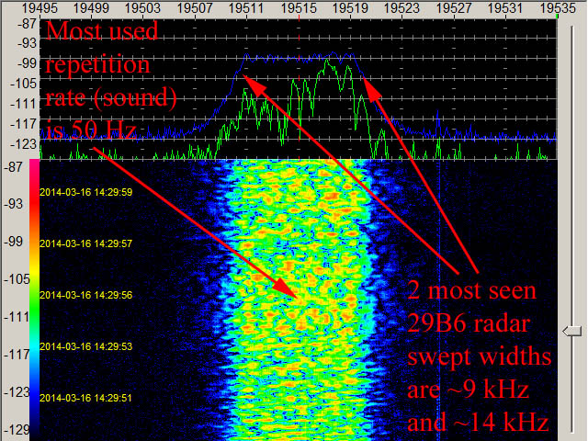Click the 19515 frequency label on top axis
Image resolution: width=588 pixels, height=441 pixels.
[x=299, y=8]
